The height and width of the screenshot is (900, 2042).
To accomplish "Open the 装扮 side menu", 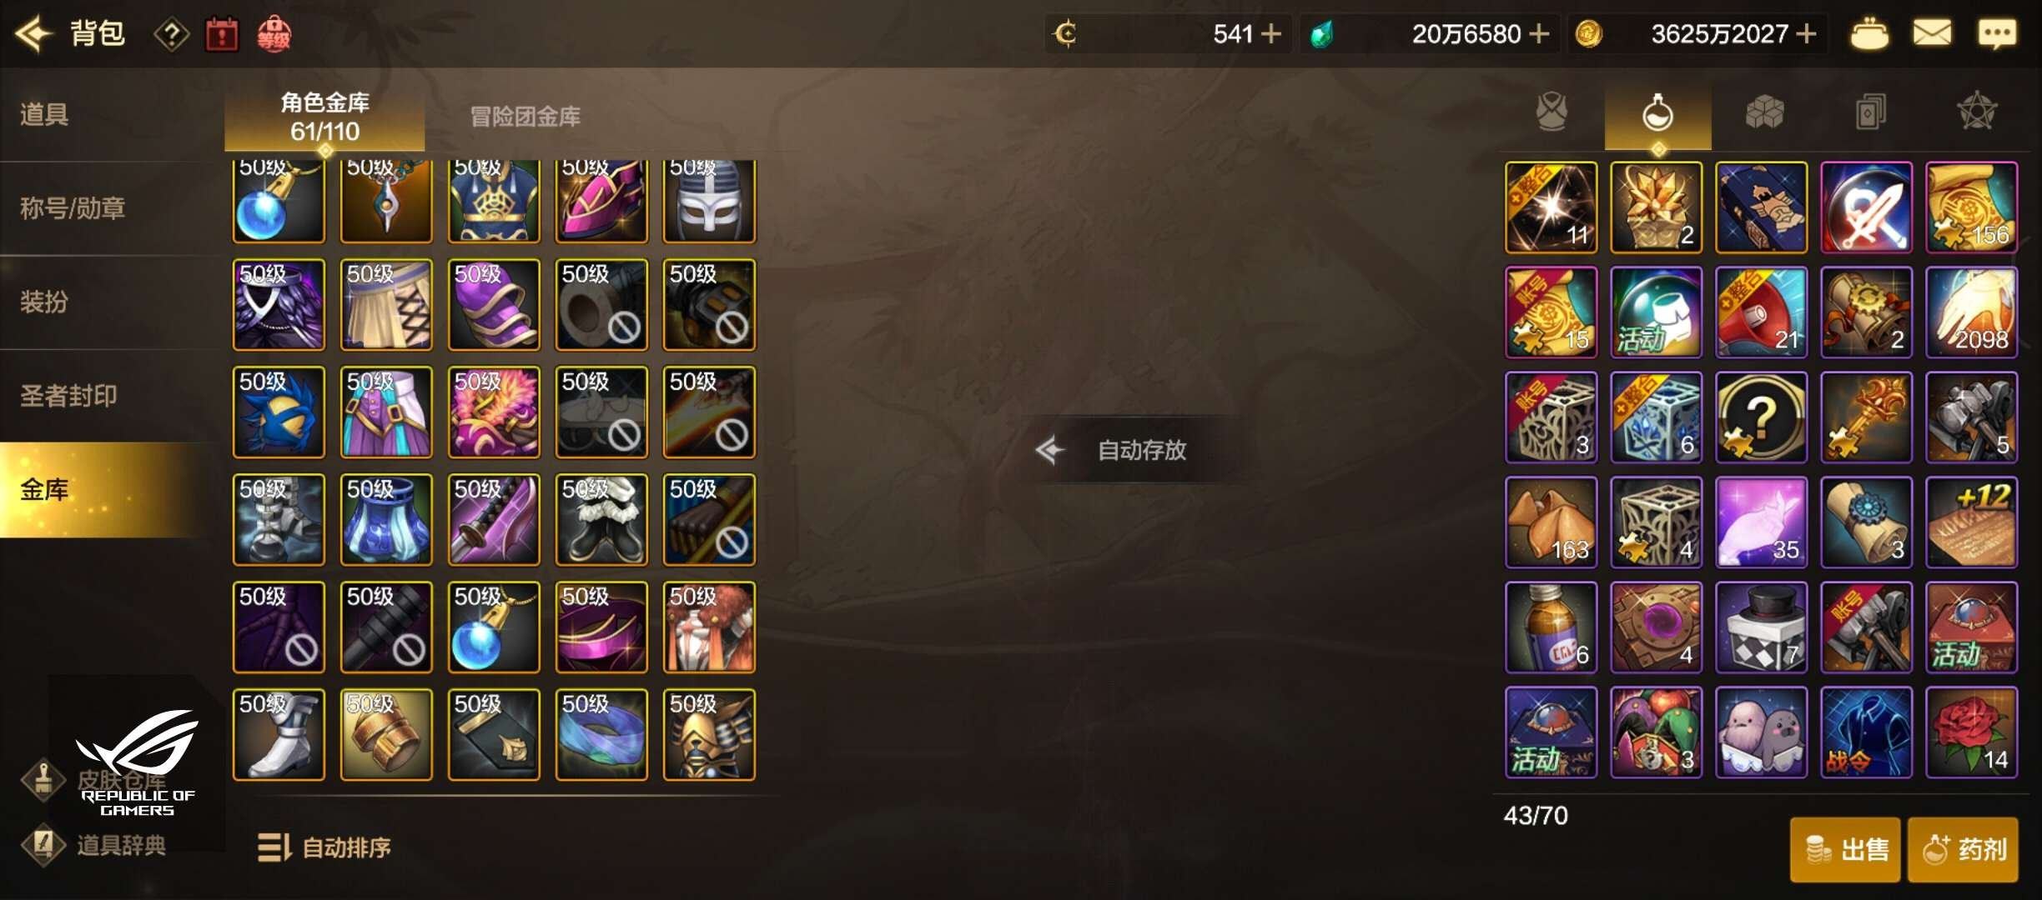I will 44,302.
